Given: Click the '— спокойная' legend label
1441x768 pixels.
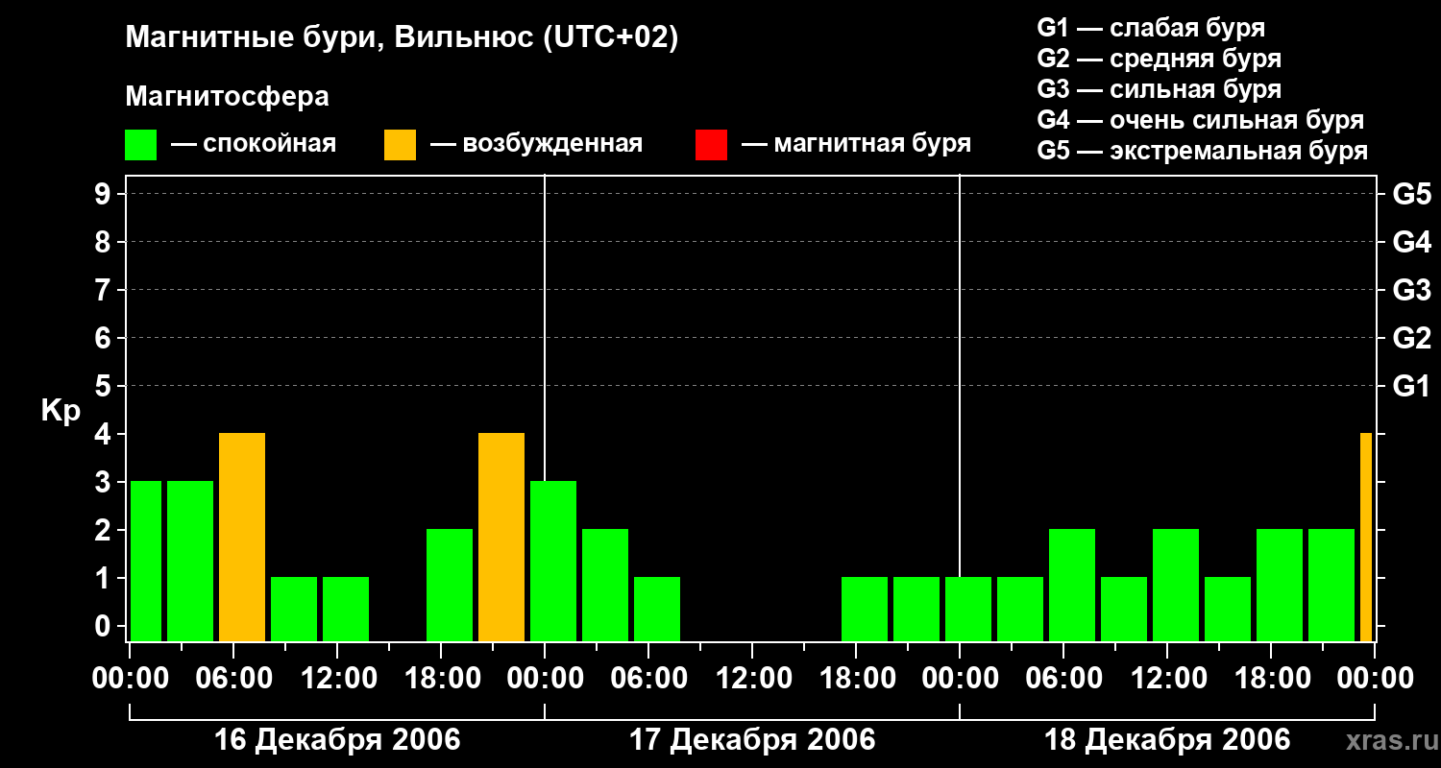Looking at the screenshot, I should click(x=254, y=144).
